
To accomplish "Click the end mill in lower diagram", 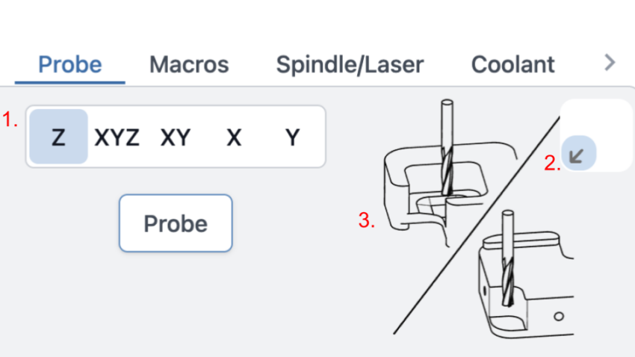I will tap(508, 258).
